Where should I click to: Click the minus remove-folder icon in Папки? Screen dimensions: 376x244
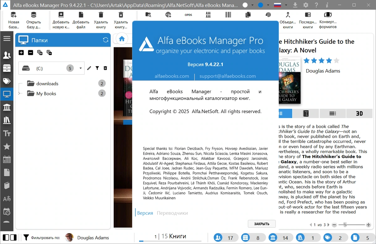coord(30,52)
